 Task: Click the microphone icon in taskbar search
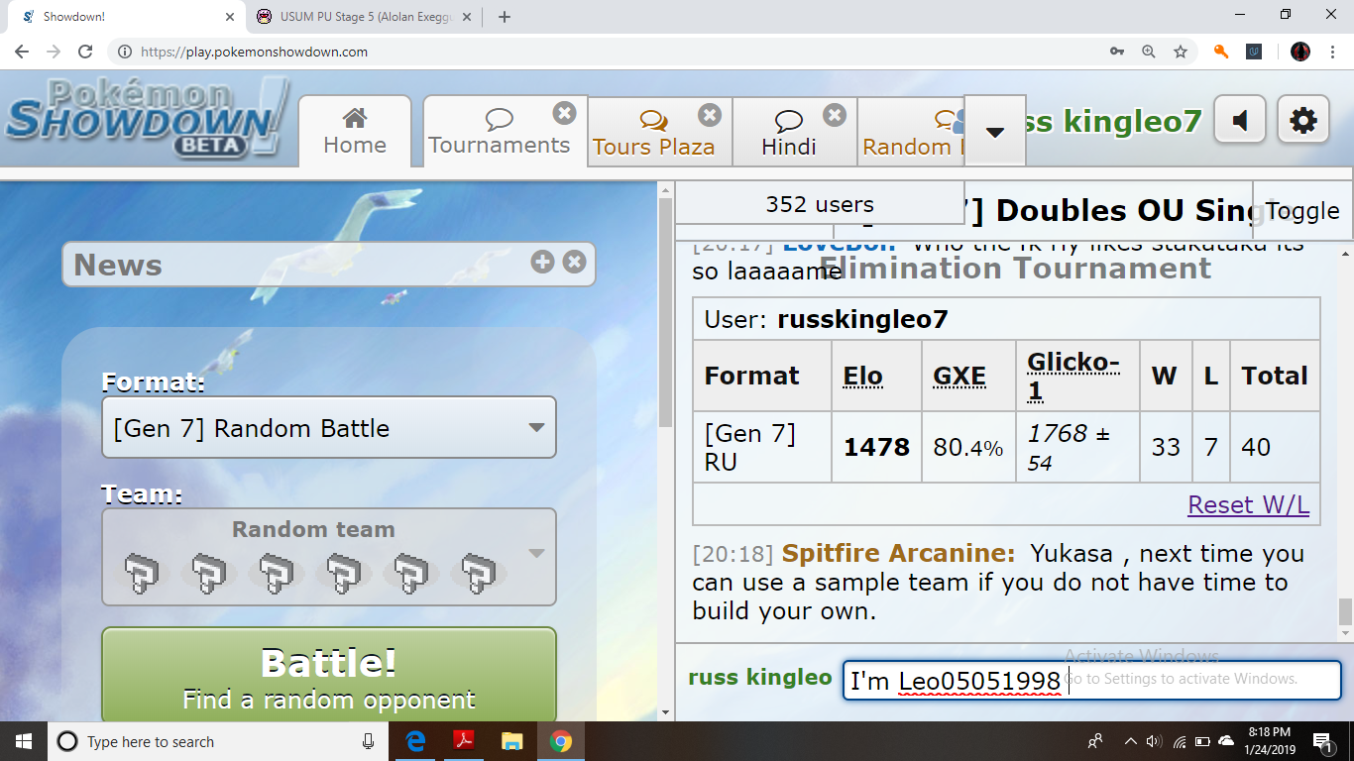369,741
